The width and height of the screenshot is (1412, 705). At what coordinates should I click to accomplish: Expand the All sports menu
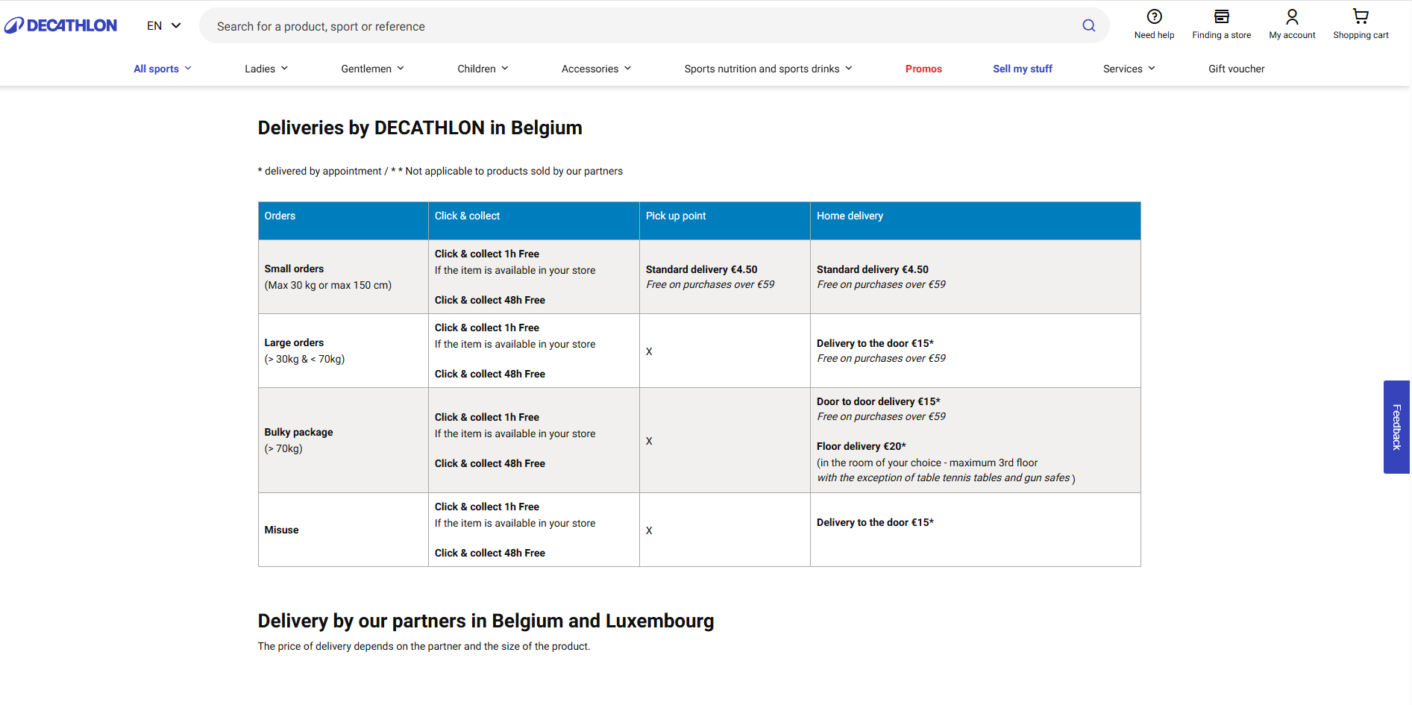point(163,69)
